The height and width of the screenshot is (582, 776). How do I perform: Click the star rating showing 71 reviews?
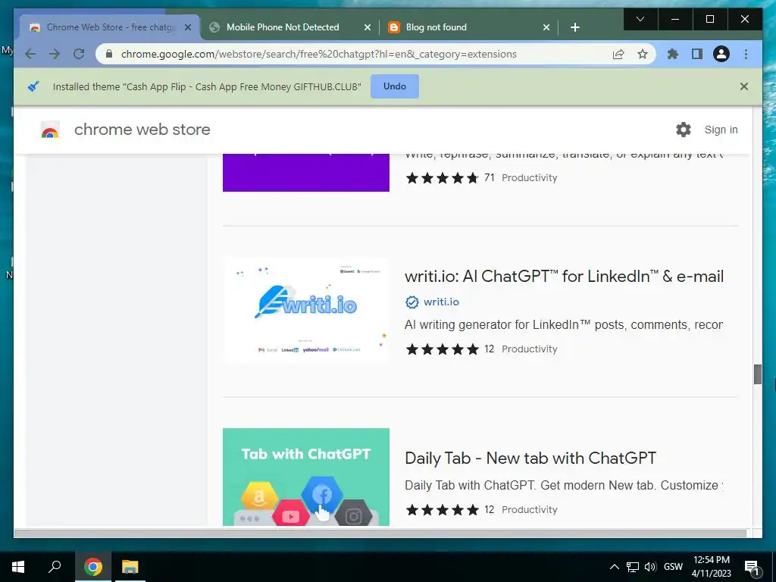click(x=442, y=178)
